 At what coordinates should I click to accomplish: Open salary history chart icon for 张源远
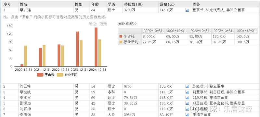pyautogui.click(x=187, y=103)
